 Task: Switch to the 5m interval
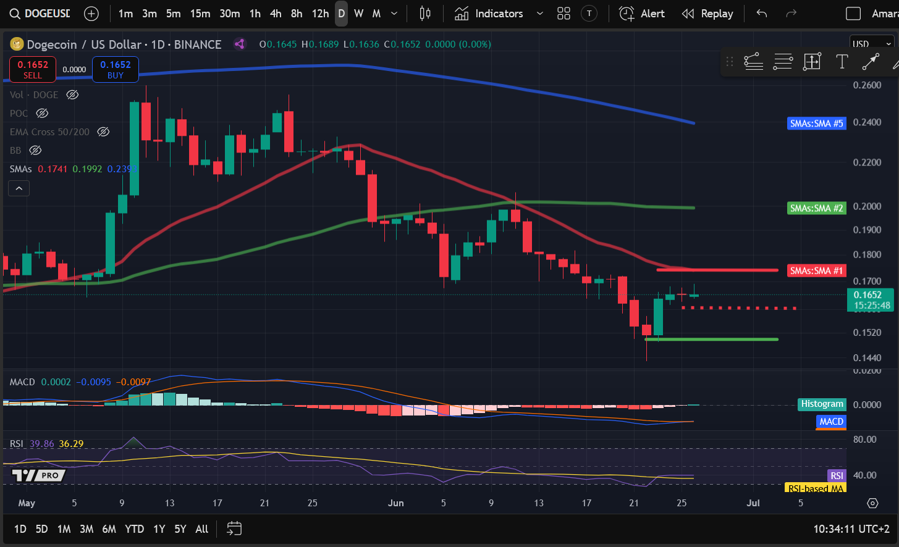(174, 14)
